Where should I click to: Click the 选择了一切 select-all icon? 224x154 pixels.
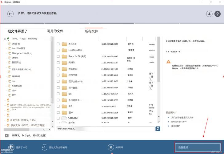point(11,147)
